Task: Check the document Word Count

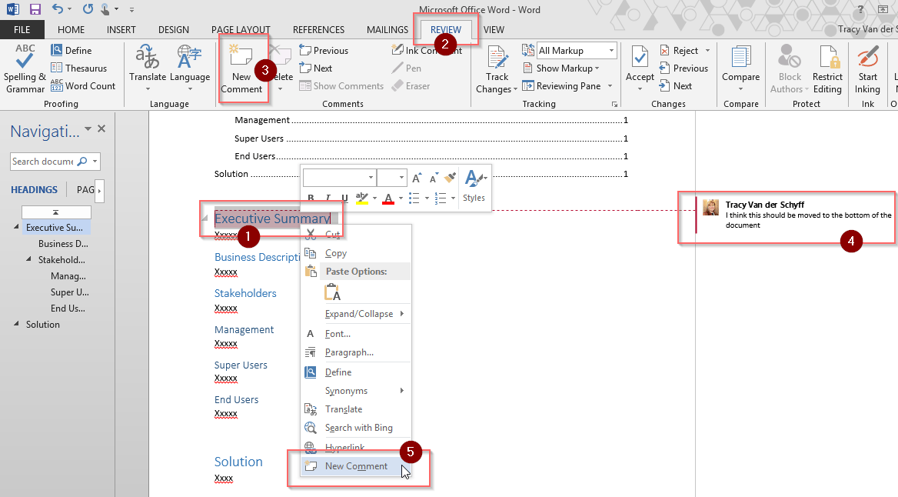Action: pyautogui.click(x=82, y=86)
